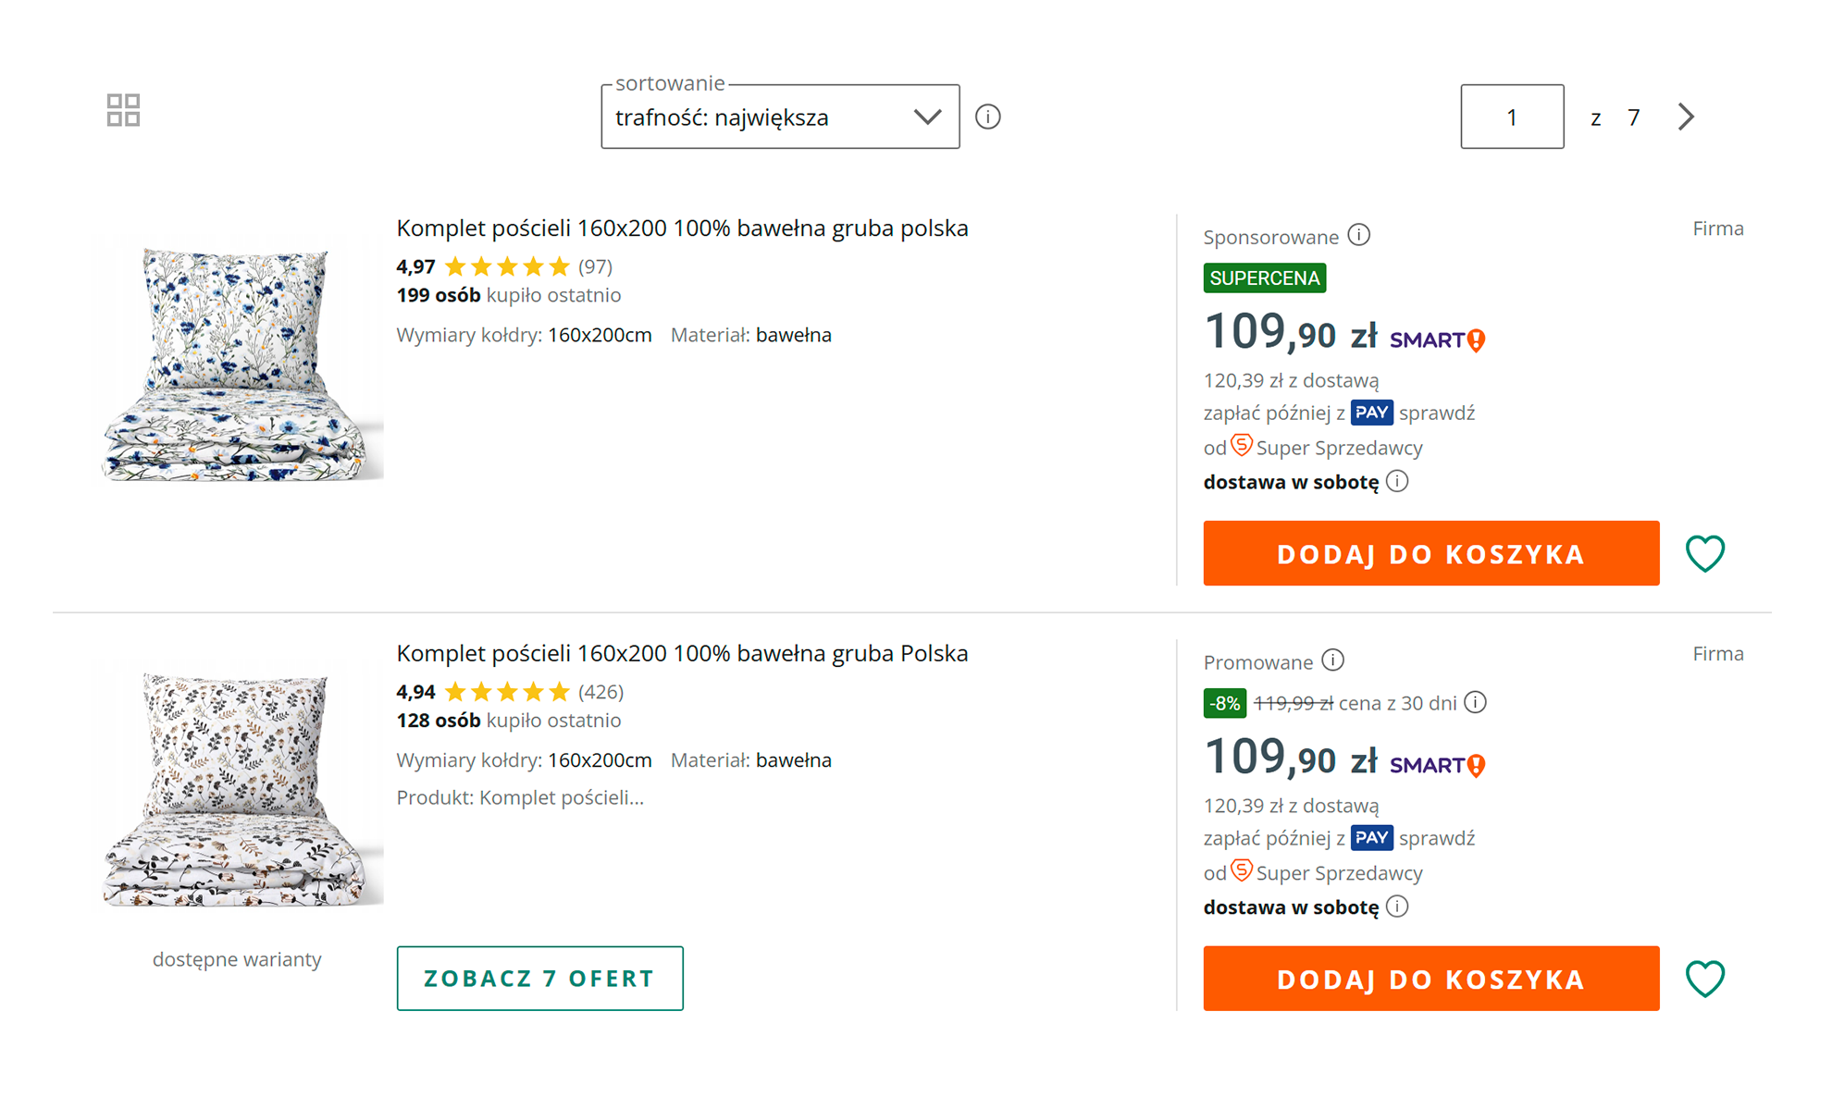Click info icon beside Sponsorowane label

click(1358, 236)
